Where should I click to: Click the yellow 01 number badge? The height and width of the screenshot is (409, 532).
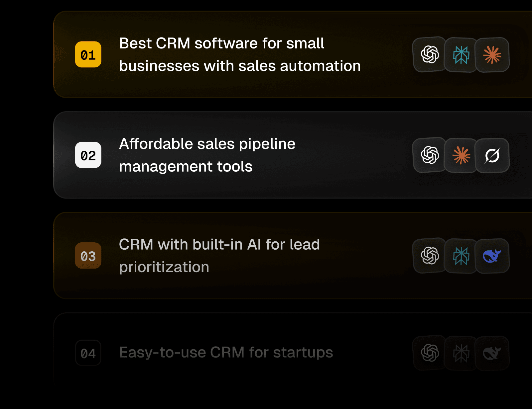coord(88,54)
